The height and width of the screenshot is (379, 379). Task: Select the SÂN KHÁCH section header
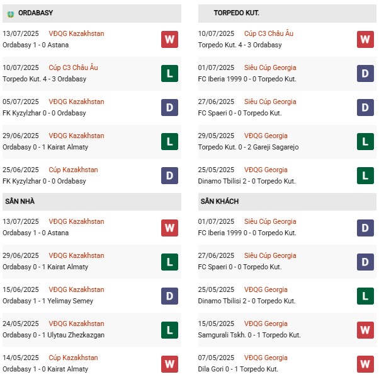coord(220,201)
